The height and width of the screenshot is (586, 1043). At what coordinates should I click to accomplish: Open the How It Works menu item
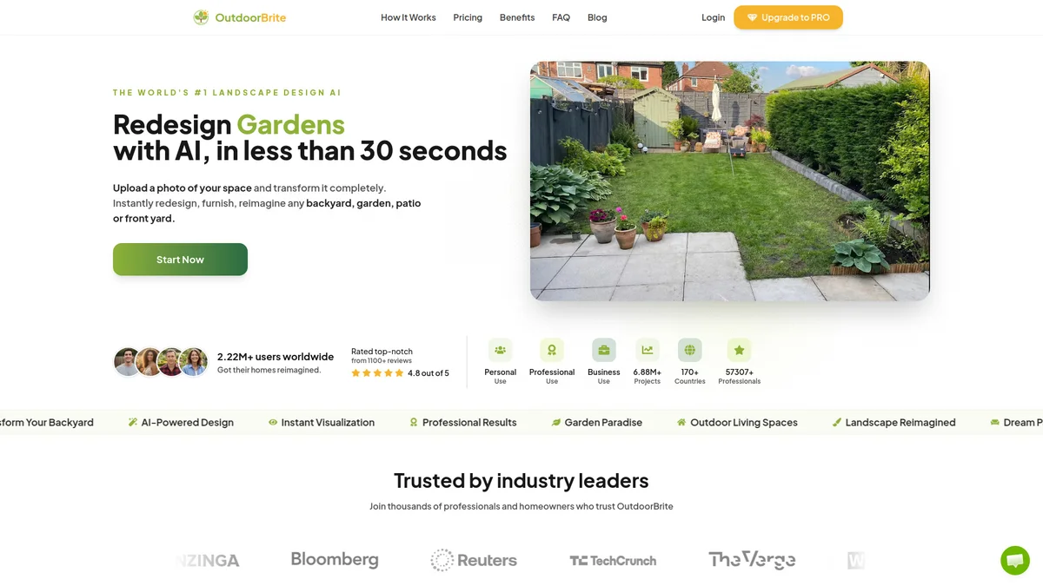[x=409, y=17]
